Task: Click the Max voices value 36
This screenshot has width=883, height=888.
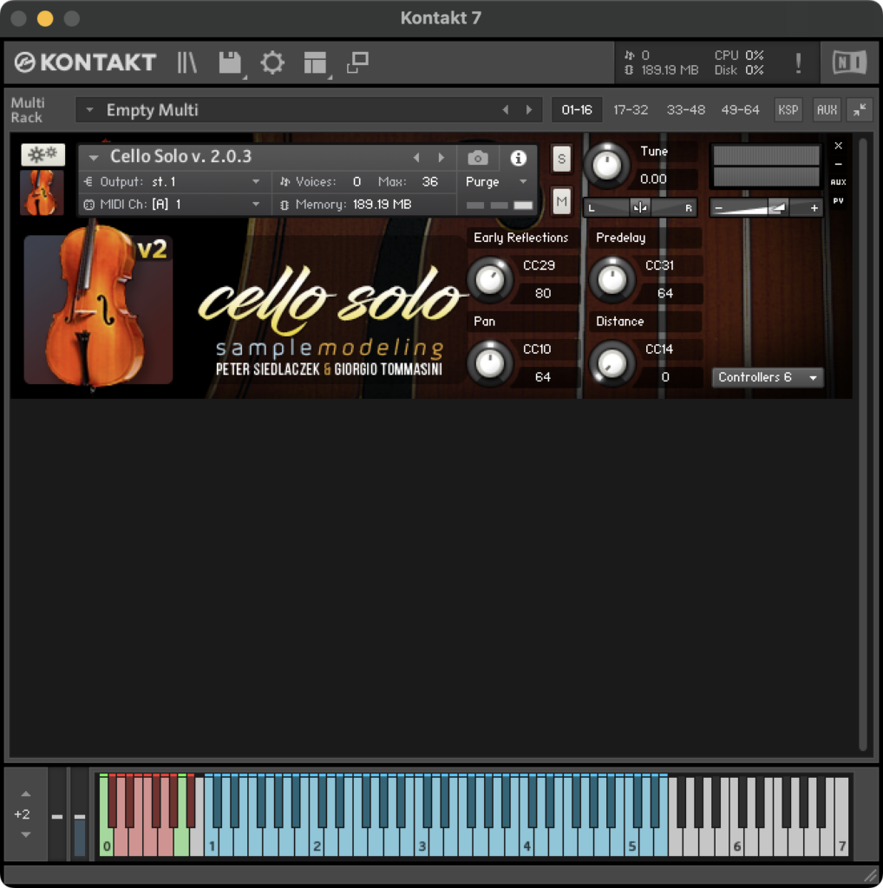Action: [x=430, y=182]
